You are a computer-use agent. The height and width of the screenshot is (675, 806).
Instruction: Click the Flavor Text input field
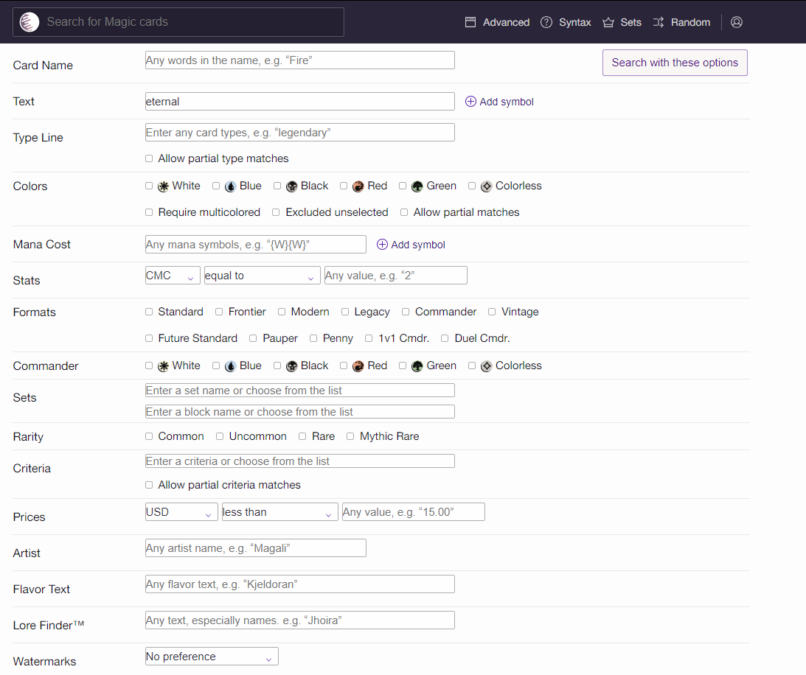pyautogui.click(x=299, y=584)
